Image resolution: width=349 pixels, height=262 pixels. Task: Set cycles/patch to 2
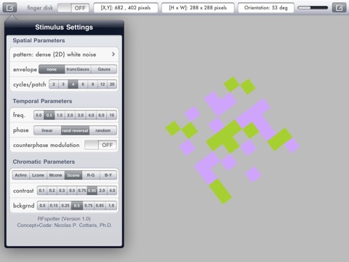click(x=54, y=84)
